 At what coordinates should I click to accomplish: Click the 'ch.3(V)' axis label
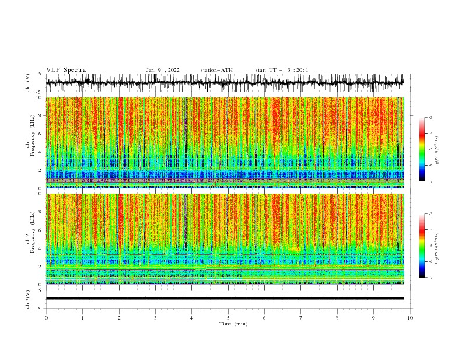click(x=28, y=299)
